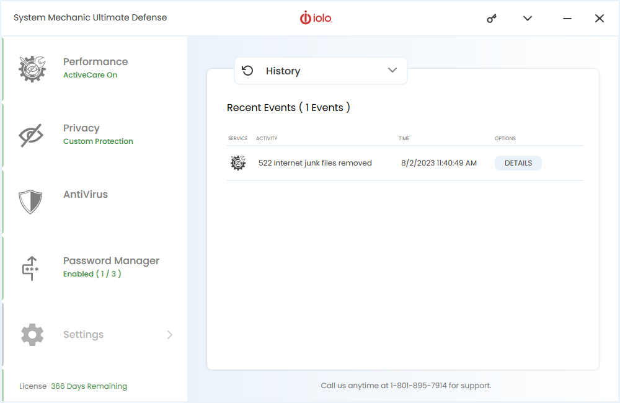Click '522 Internet junk files removed' text
This screenshot has height=403, width=620.
coord(315,163)
